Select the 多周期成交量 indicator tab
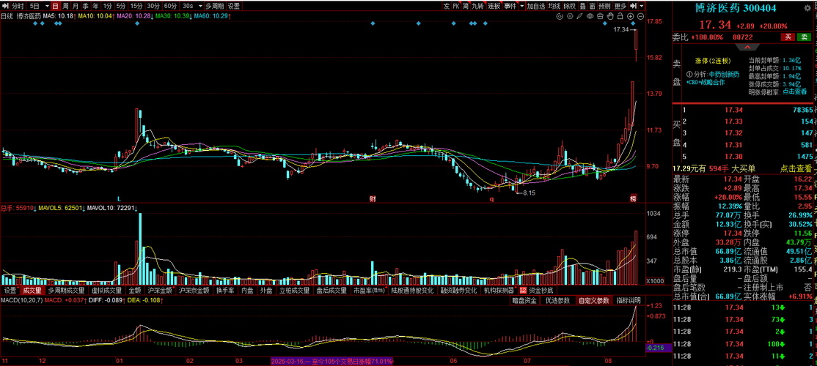 click(x=66, y=290)
